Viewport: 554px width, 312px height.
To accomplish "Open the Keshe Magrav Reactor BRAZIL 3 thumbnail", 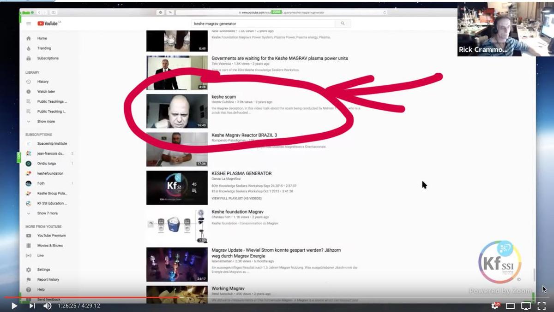I will coord(177,149).
